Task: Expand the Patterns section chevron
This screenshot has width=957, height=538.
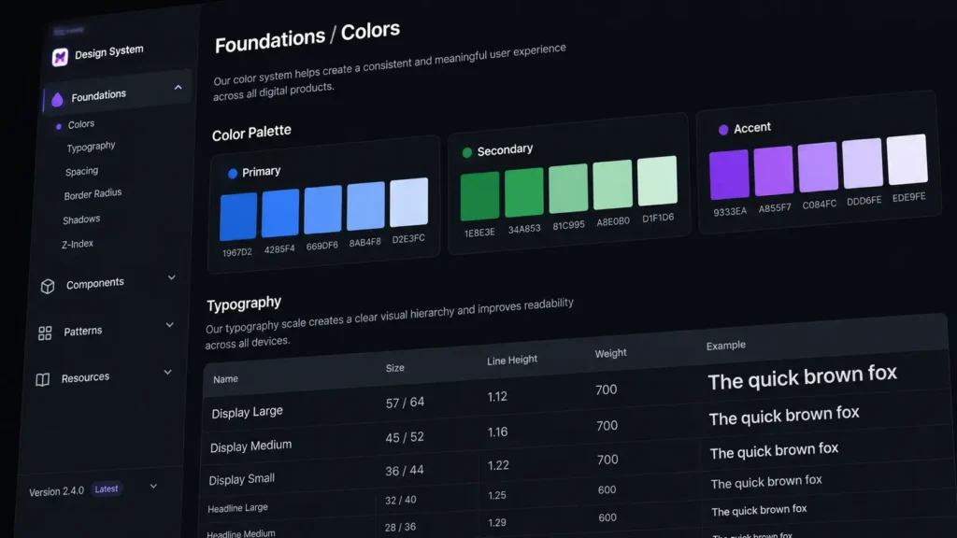Action: tap(170, 325)
